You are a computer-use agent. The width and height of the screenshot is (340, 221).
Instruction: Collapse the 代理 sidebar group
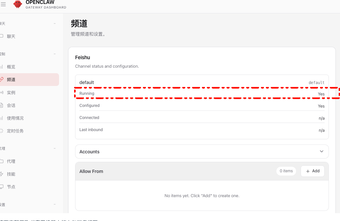click(55, 148)
